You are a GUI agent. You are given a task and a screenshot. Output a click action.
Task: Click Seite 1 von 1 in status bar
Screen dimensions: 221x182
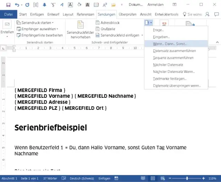tap(30, 178)
